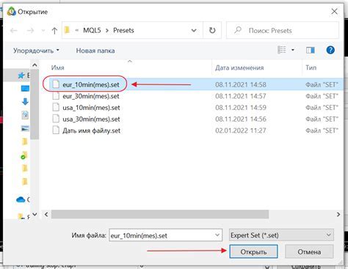348x269 pixels.
Task: Click Новая папка in the toolbar
Action: point(95,51)
